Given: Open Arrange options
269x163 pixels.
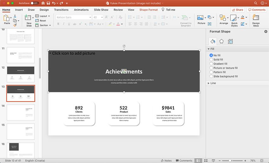Looking at the screenshot, I should tap(223, 19).
